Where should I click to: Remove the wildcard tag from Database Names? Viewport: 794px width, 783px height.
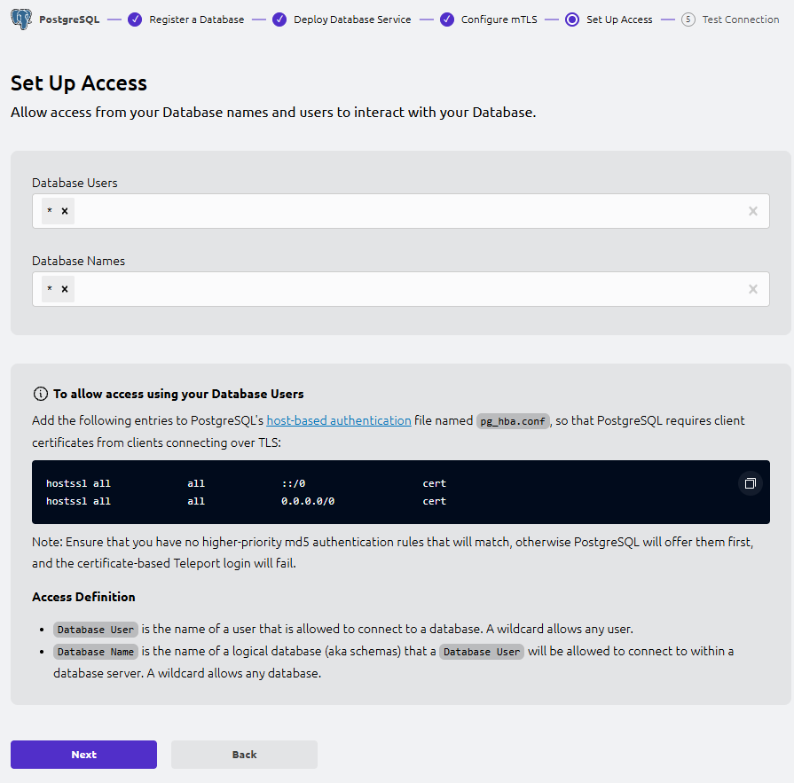pyautogui.click(x=65, y=289)
